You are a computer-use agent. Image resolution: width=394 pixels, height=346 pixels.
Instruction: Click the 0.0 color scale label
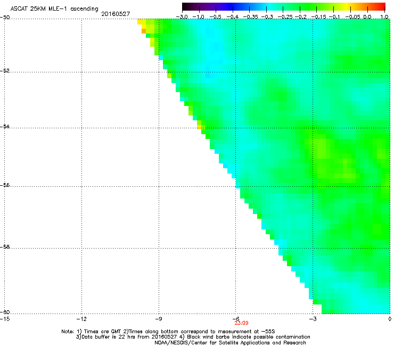tap(367, 17)
